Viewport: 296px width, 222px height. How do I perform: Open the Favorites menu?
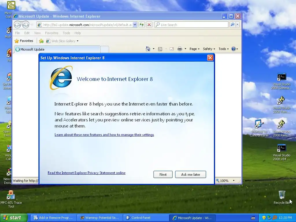pyautogui.click(x=51, y=33)
